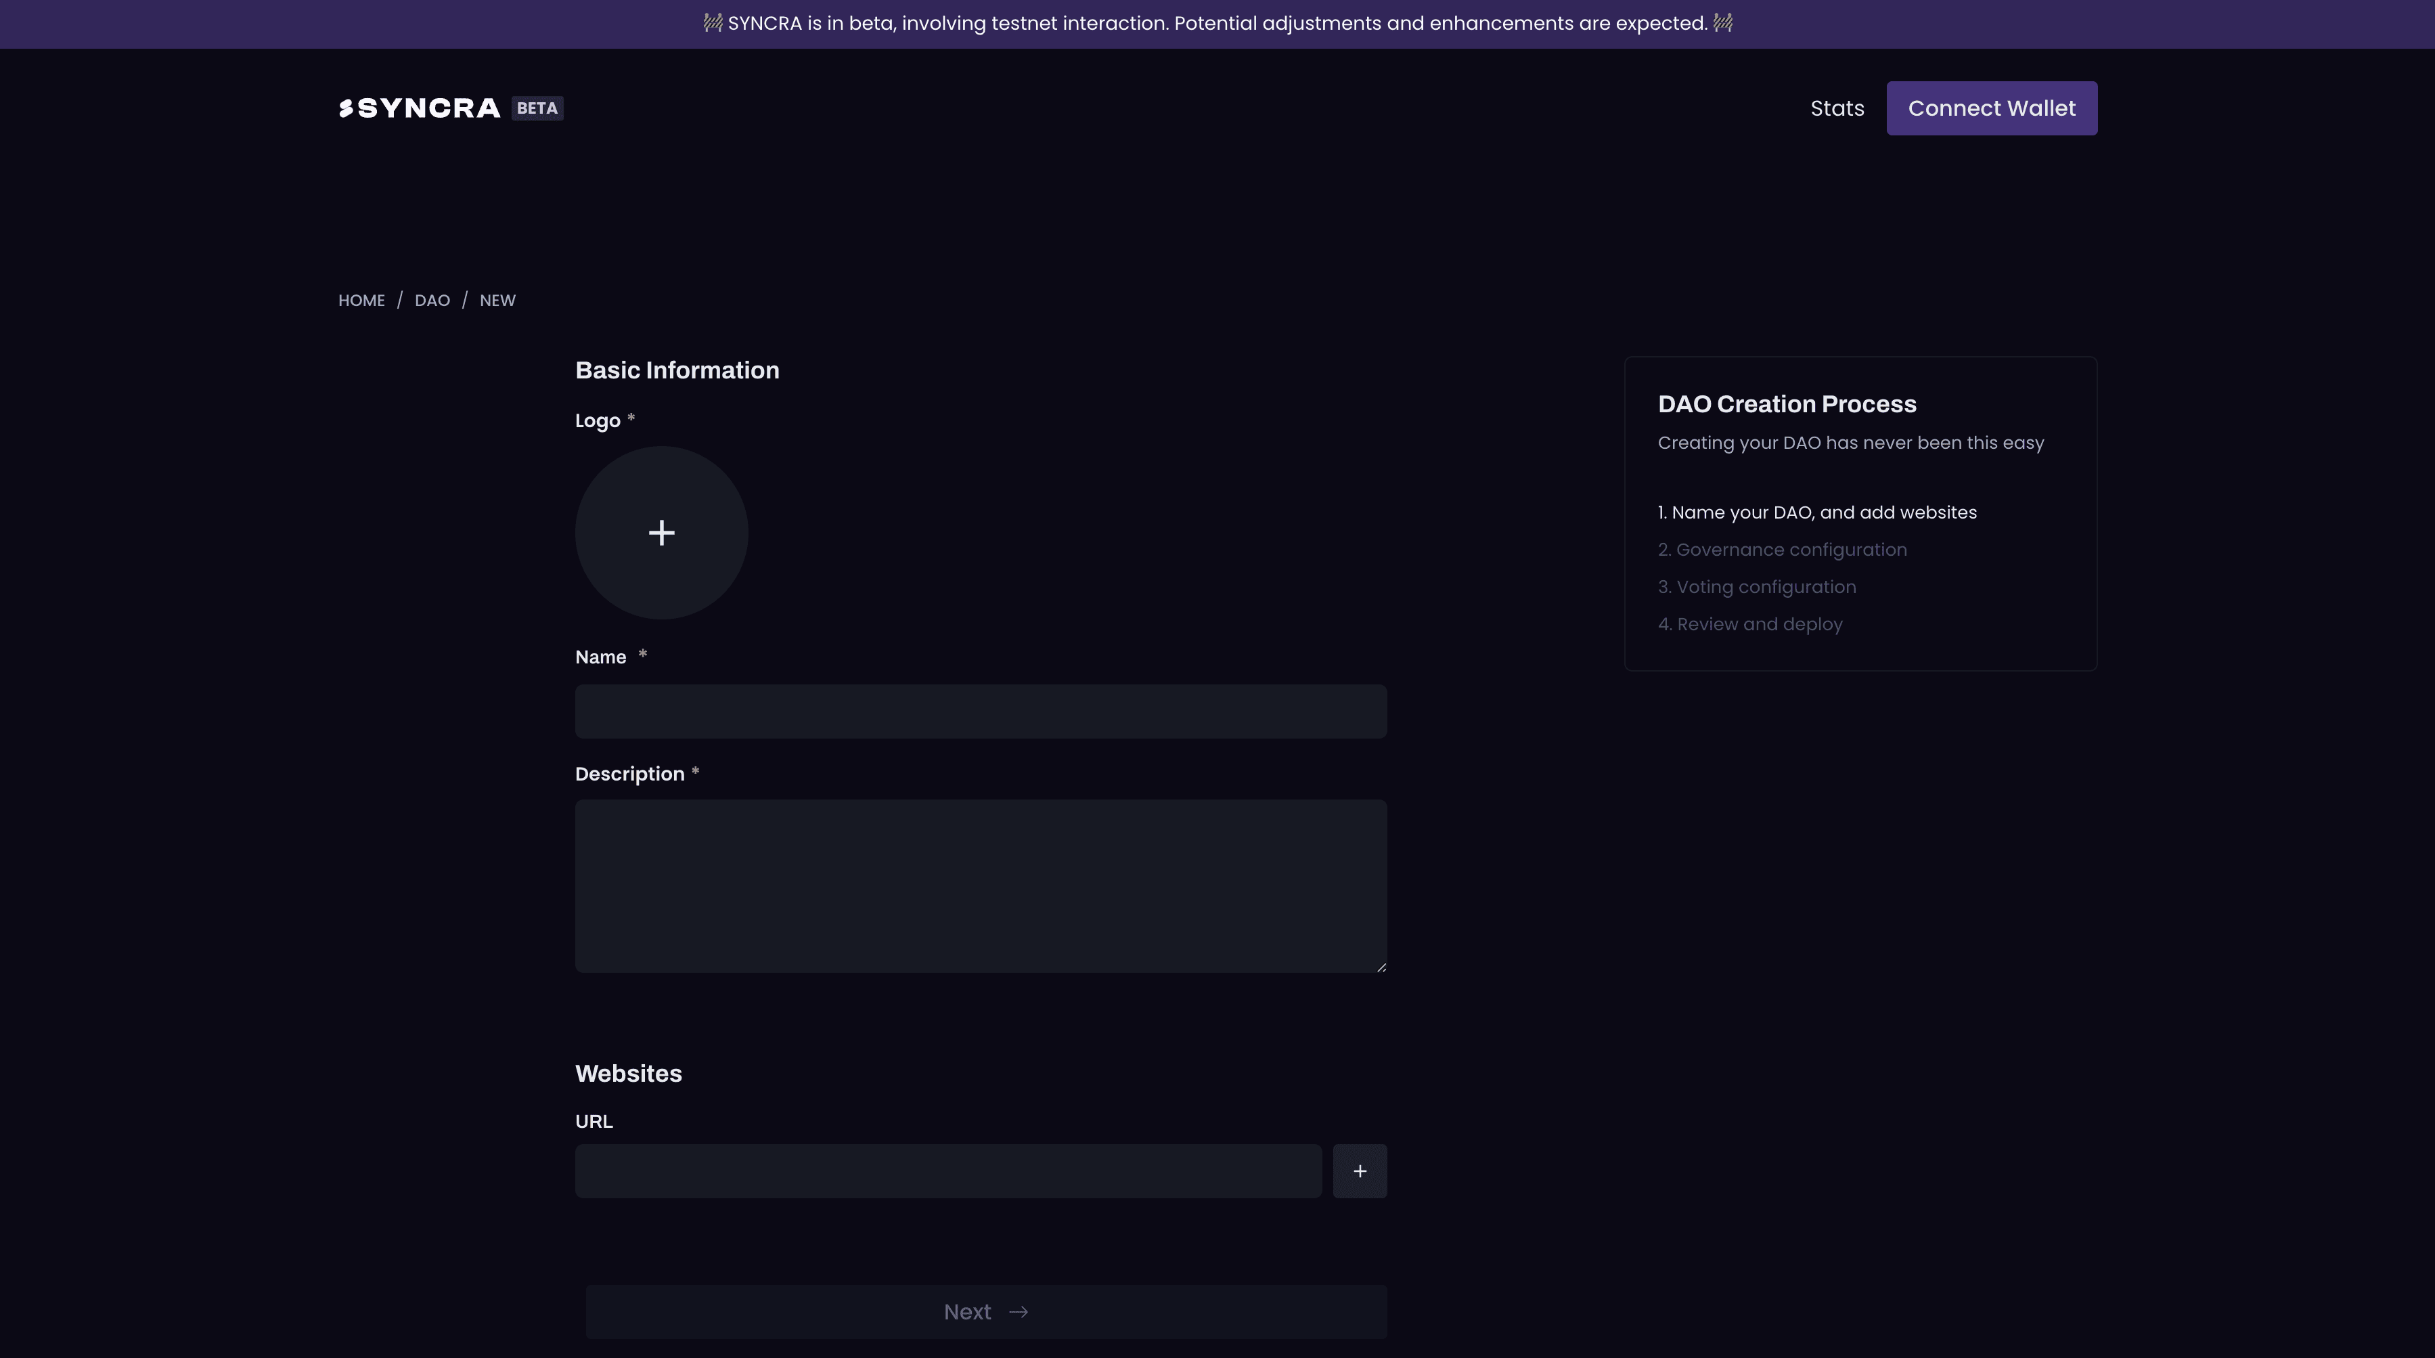Grab the description textarea resize handle
The image size is (2435, 1358).
[1381, 967]
